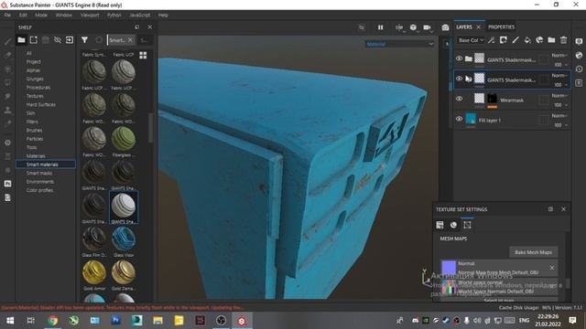Open the Mode menu

[41, 15]
